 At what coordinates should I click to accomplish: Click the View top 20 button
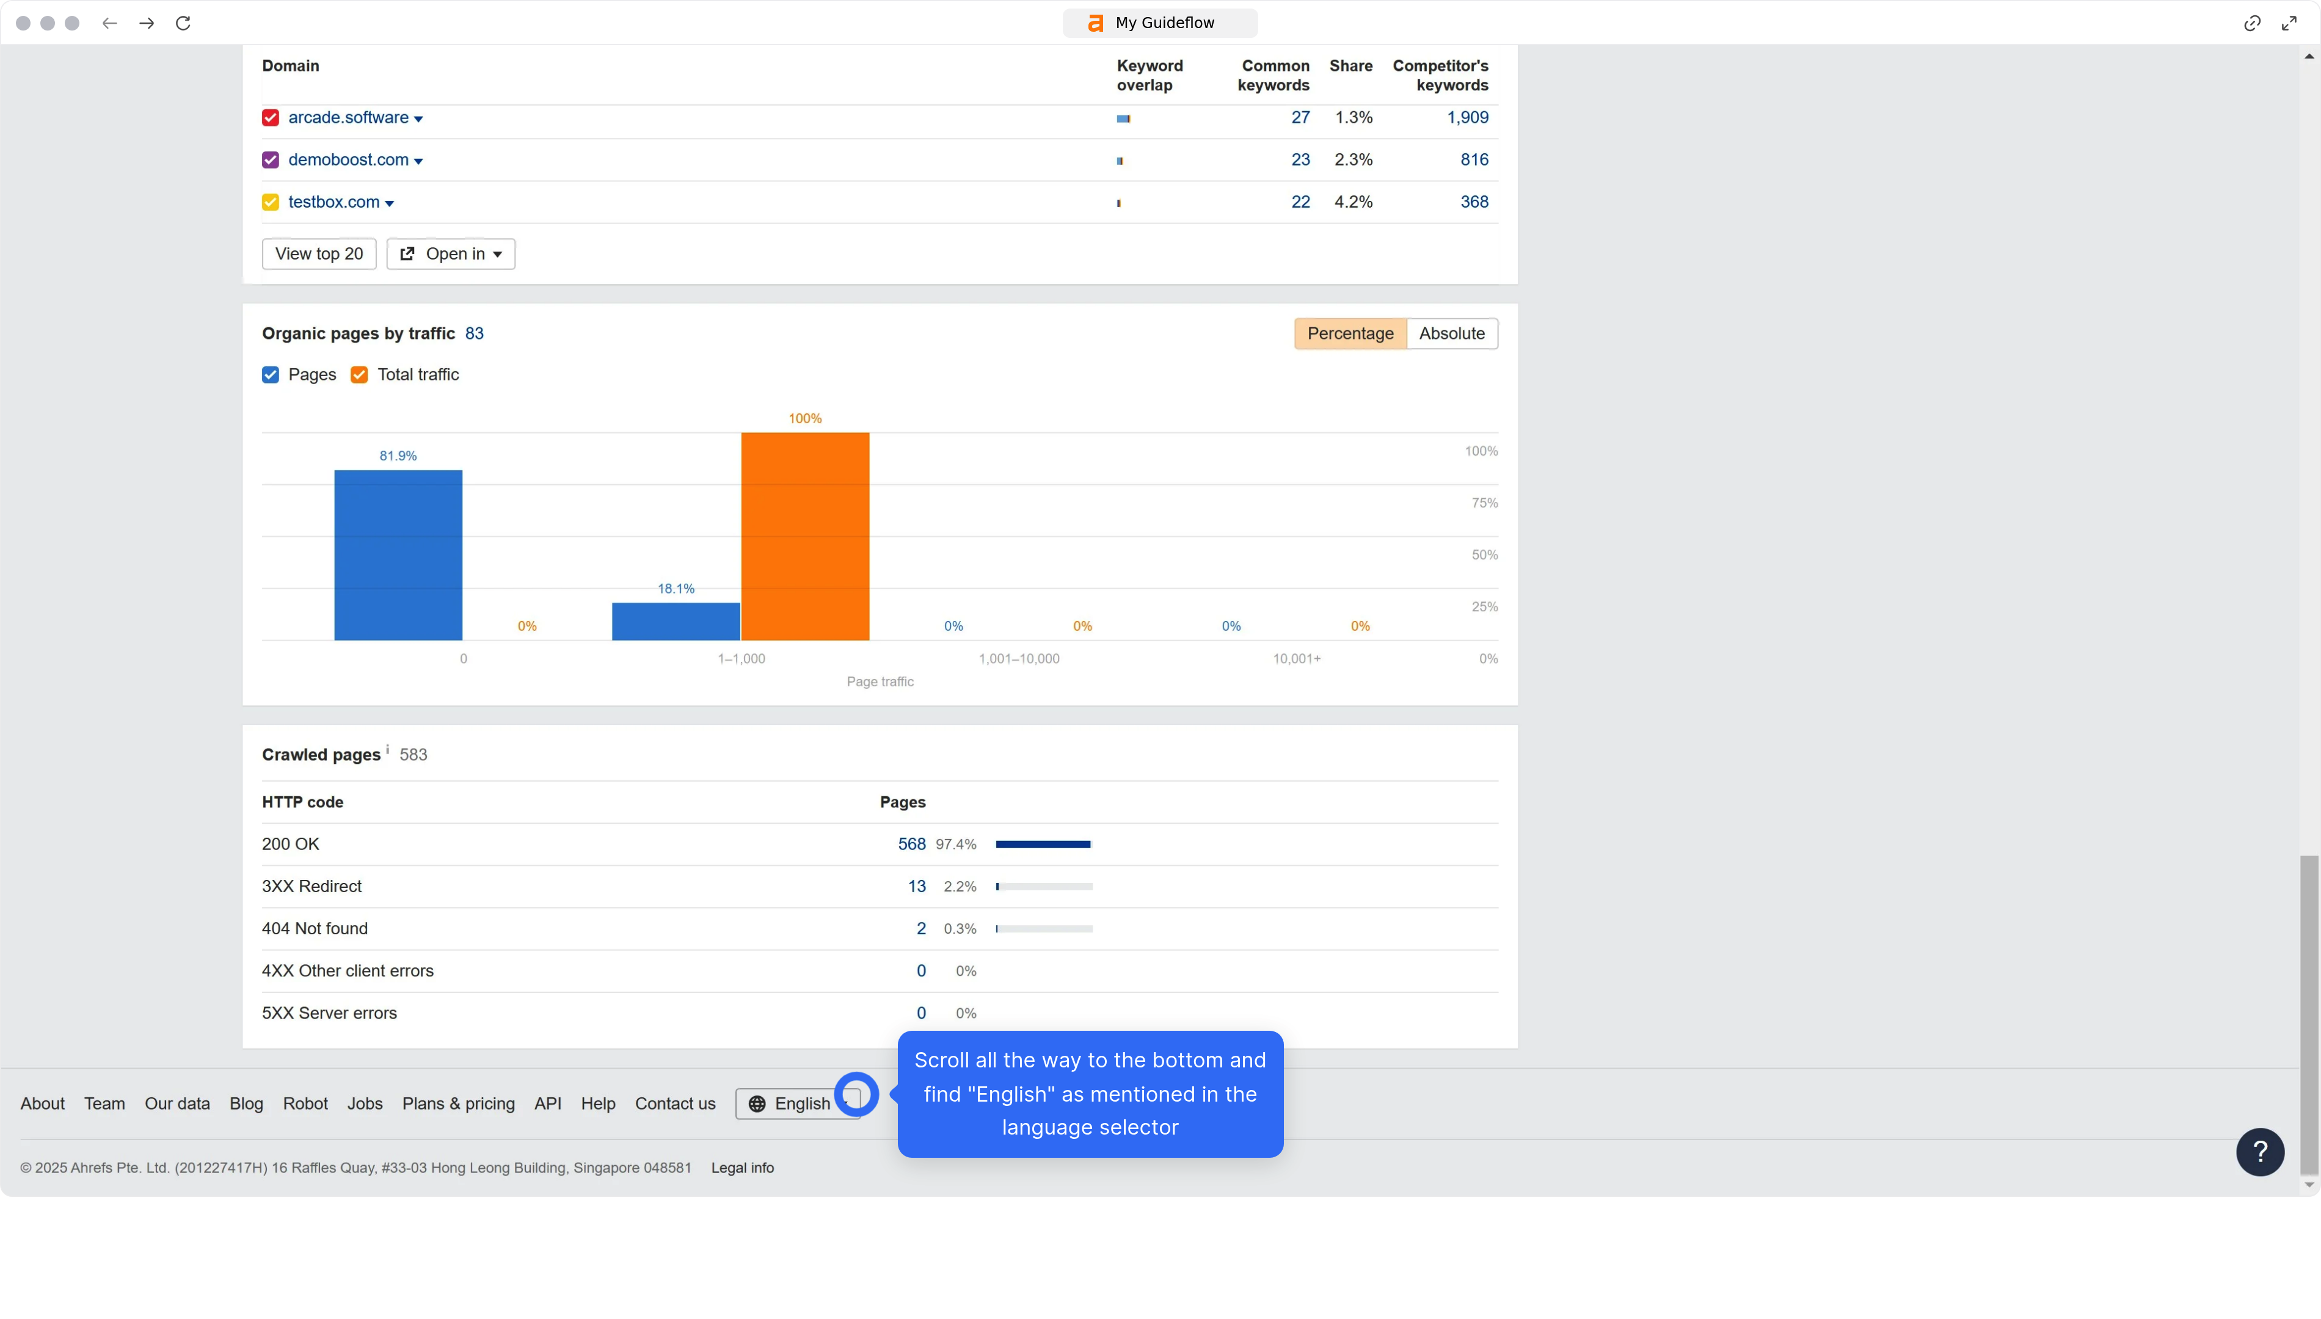[x=318, y=253]
